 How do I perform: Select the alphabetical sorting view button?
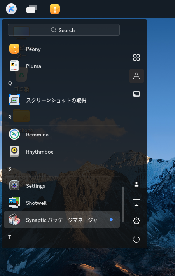point(136,76)
